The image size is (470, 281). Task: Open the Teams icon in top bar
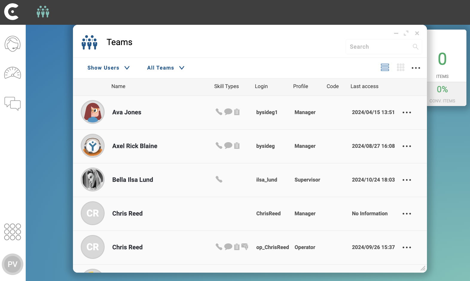pos(43,12)
